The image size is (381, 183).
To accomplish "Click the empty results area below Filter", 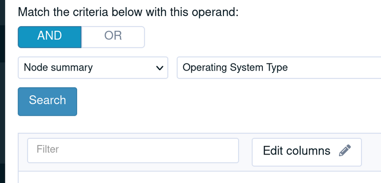I will pos(200,177).
